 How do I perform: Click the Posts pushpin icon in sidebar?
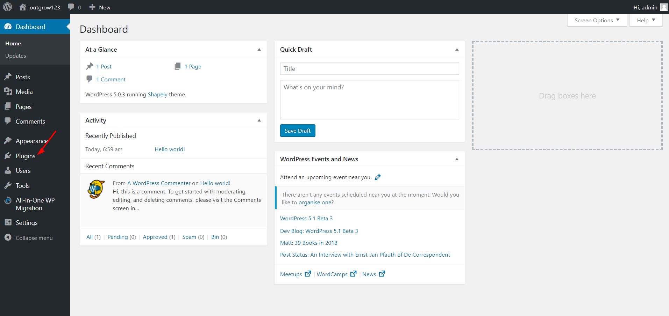tap(8, 77)
